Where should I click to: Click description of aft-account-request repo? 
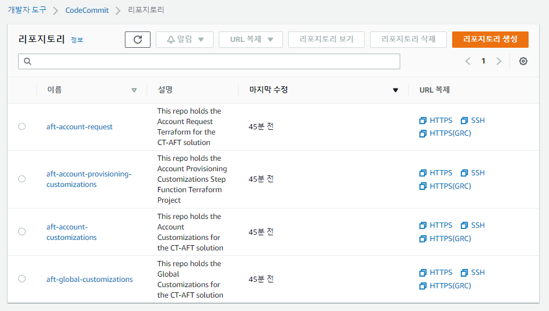pos(189,126)
